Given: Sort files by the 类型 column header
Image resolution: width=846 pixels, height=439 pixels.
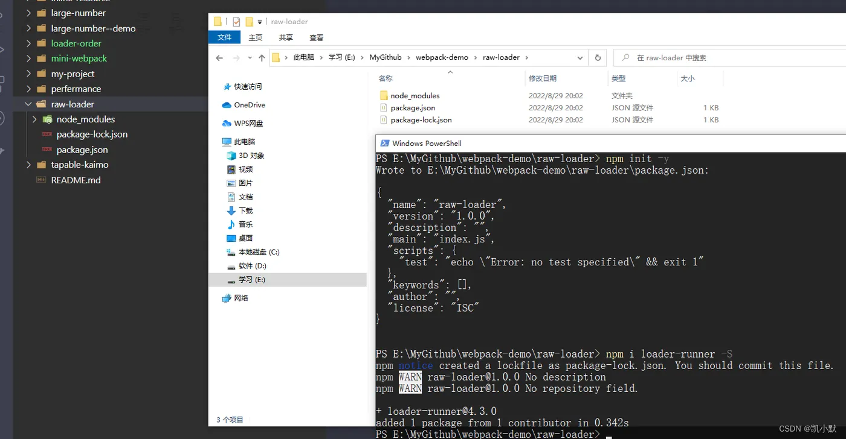Looking at the screenshot, I should tap(618, 78).
